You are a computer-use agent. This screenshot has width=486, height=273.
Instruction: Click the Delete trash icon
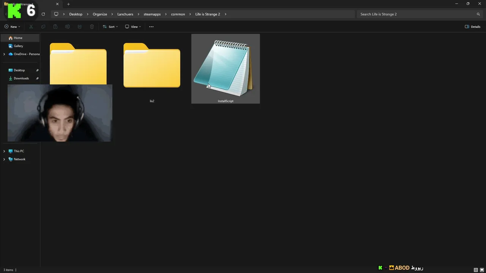92,27
